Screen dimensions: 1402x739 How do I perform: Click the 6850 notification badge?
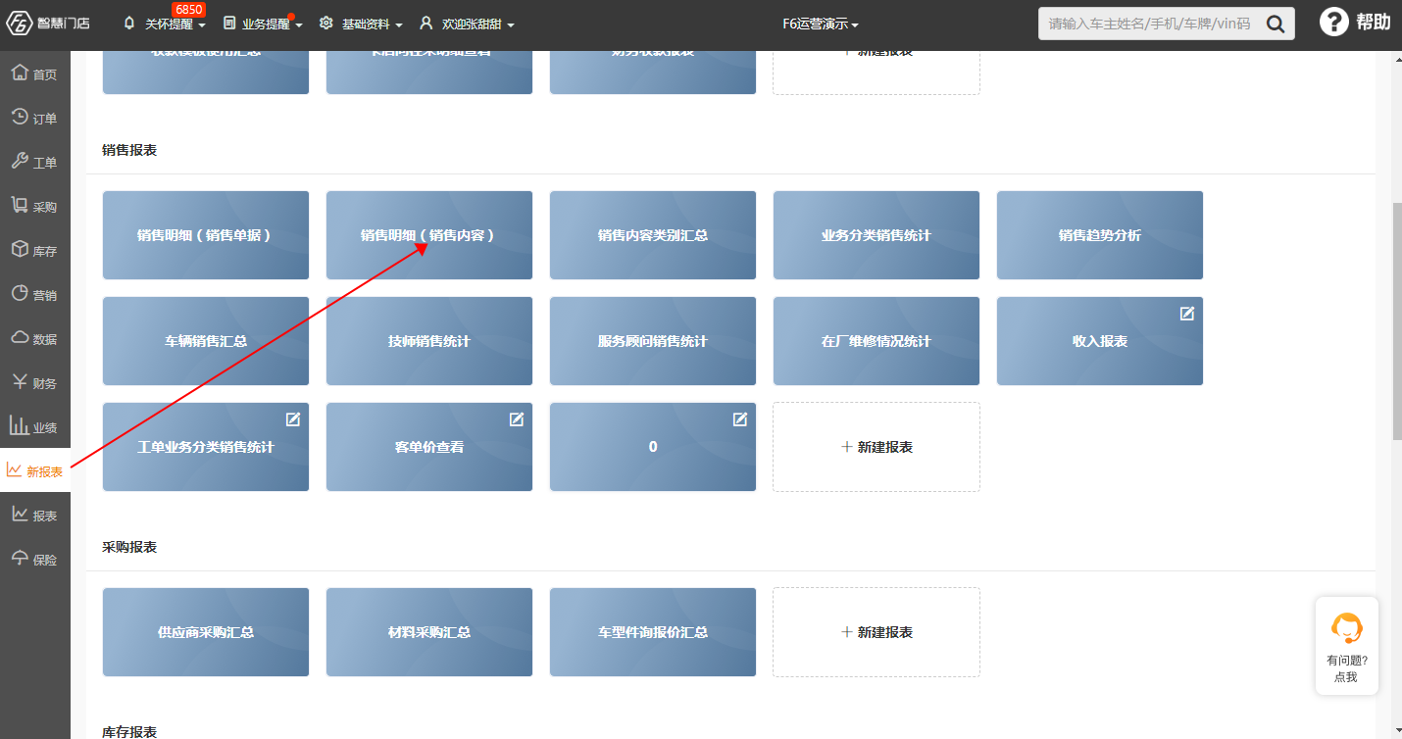(x=188, y=9)
